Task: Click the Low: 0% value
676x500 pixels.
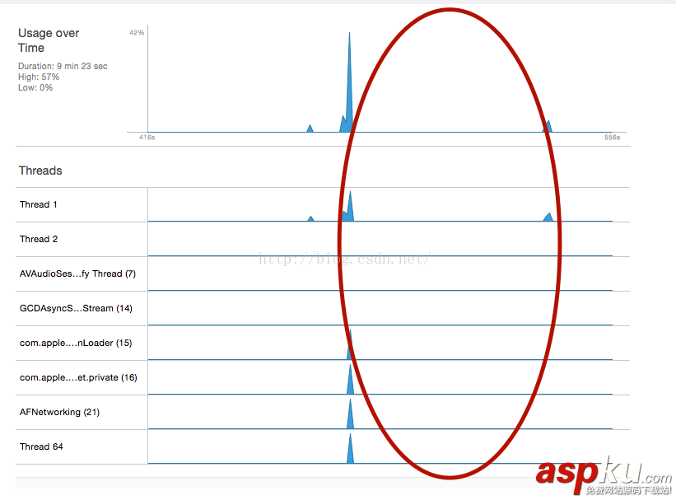Action: tap(35, 87)
